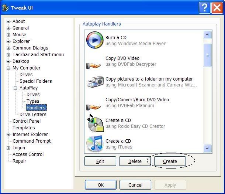
Task: Expand the Logon tree node
Action: [x=8, y=148]
